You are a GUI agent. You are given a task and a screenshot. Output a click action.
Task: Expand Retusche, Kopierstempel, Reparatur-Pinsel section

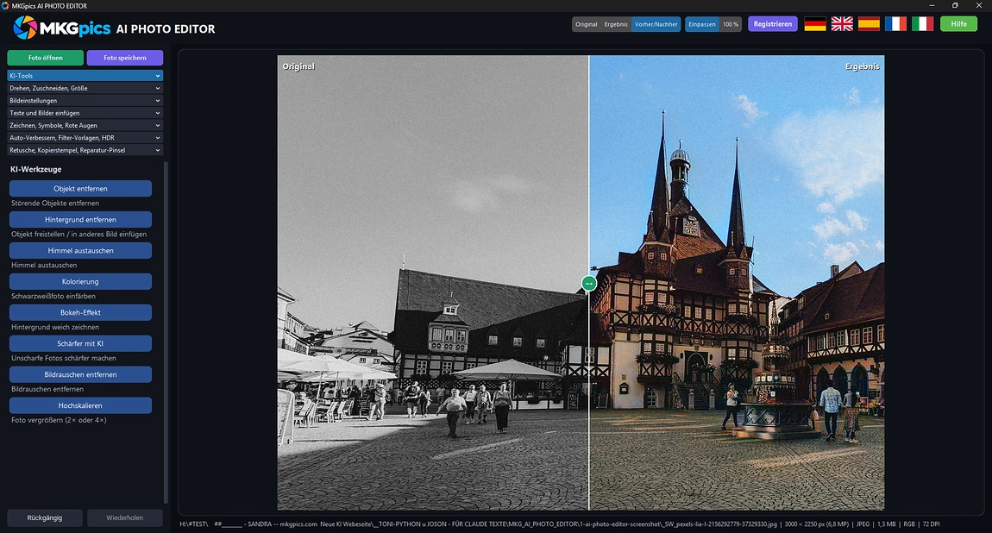(x=85, y=150)
